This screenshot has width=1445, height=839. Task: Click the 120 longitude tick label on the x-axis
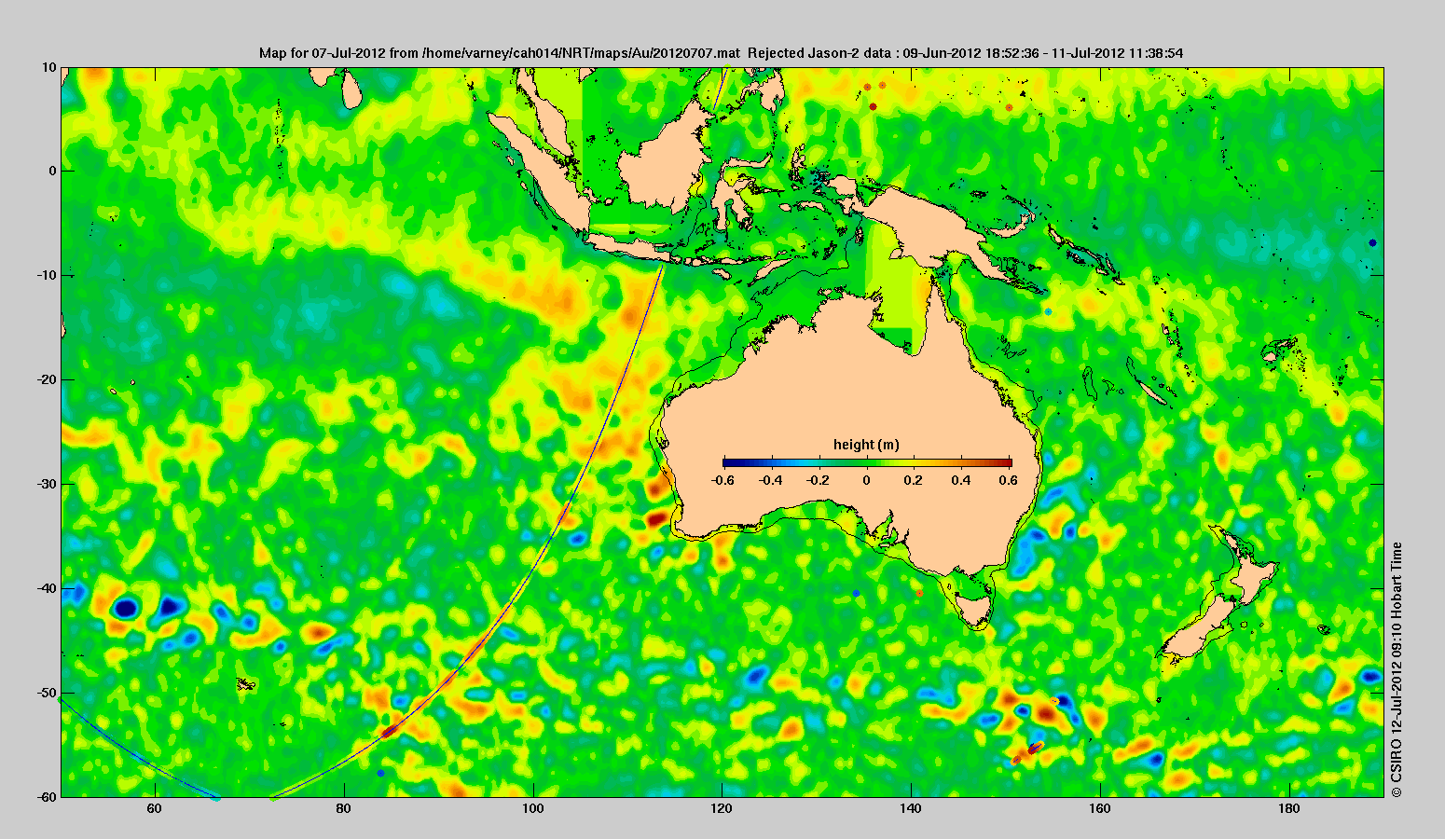[x=722, y=808]
